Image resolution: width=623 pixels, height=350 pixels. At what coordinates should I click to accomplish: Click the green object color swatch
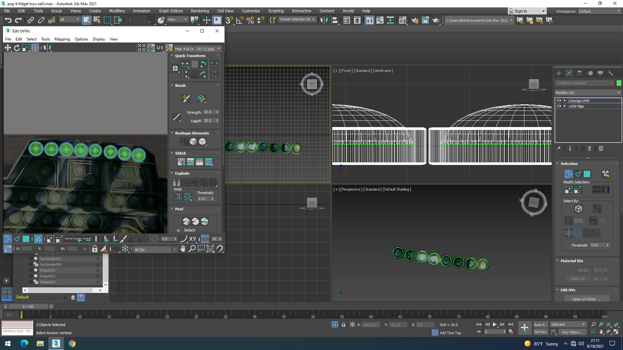coord(619,83)
